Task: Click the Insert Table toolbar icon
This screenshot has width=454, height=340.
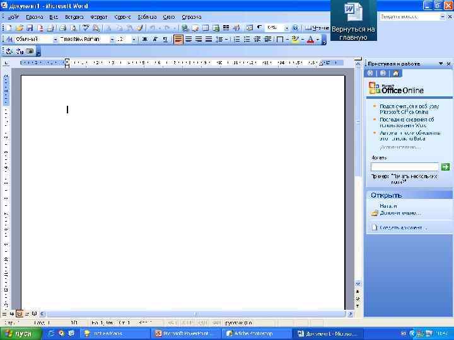Action: tap(206, 28)
